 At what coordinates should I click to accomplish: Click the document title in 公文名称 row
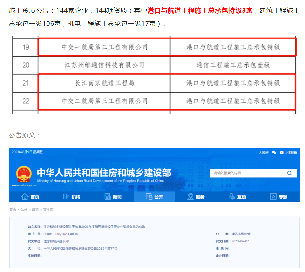(94, 227)
